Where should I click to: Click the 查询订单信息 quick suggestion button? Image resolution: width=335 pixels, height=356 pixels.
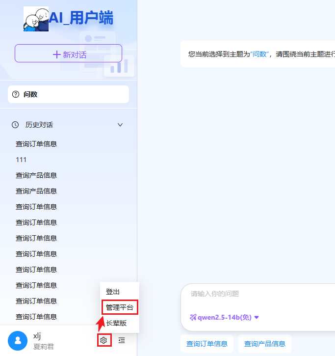point(206,344)
